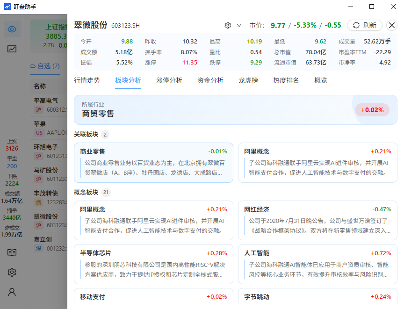Image resolution: width=404 pixels, height=309 pixels.
Task: Open the 字节跳动 concept card
Action: (317, 296)
